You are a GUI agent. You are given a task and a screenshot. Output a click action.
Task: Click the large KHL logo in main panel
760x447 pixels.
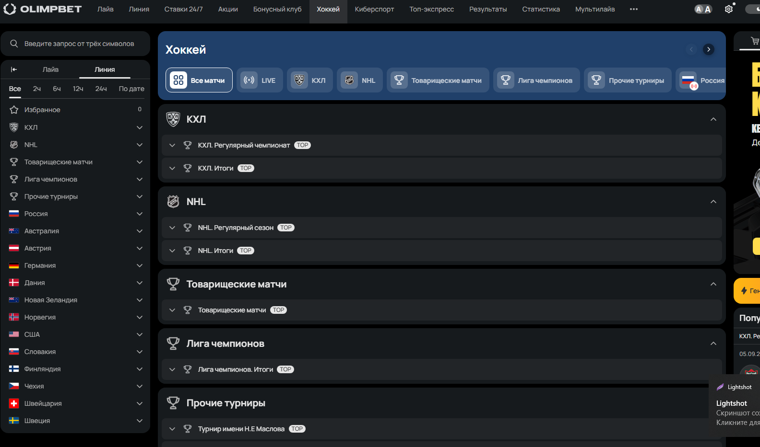click(173, 119)
